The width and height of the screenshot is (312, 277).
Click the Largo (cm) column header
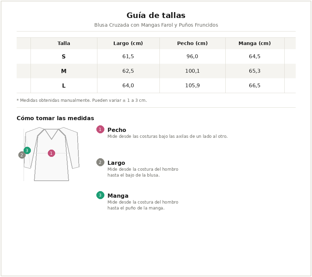(128, 43)
